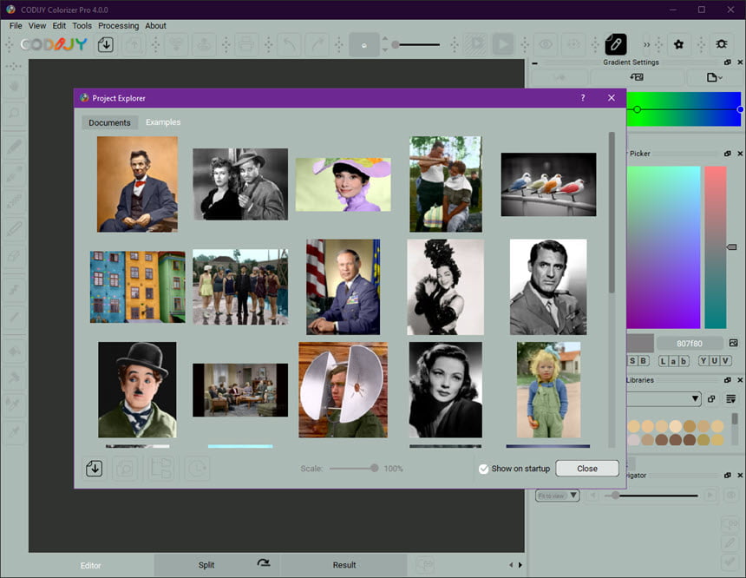
Task: Click the disabled redo arrow in toolbar
Action: pos(317,45)
